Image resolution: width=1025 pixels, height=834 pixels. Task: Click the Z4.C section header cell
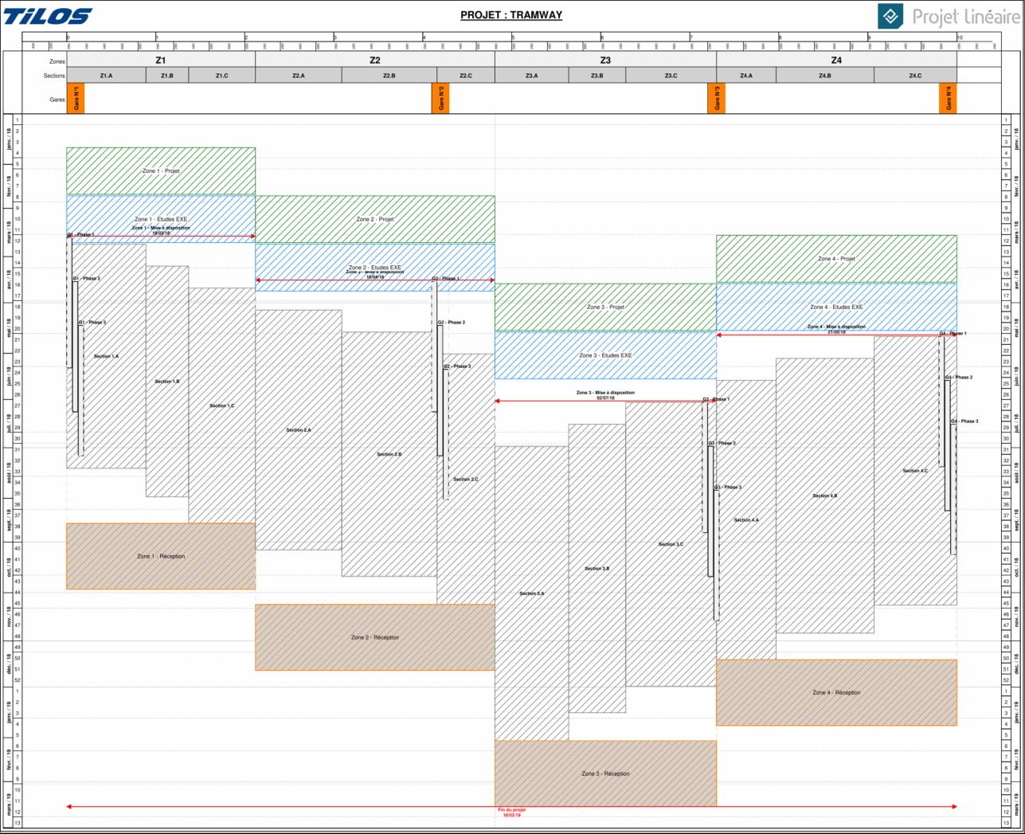coord(915,76)
